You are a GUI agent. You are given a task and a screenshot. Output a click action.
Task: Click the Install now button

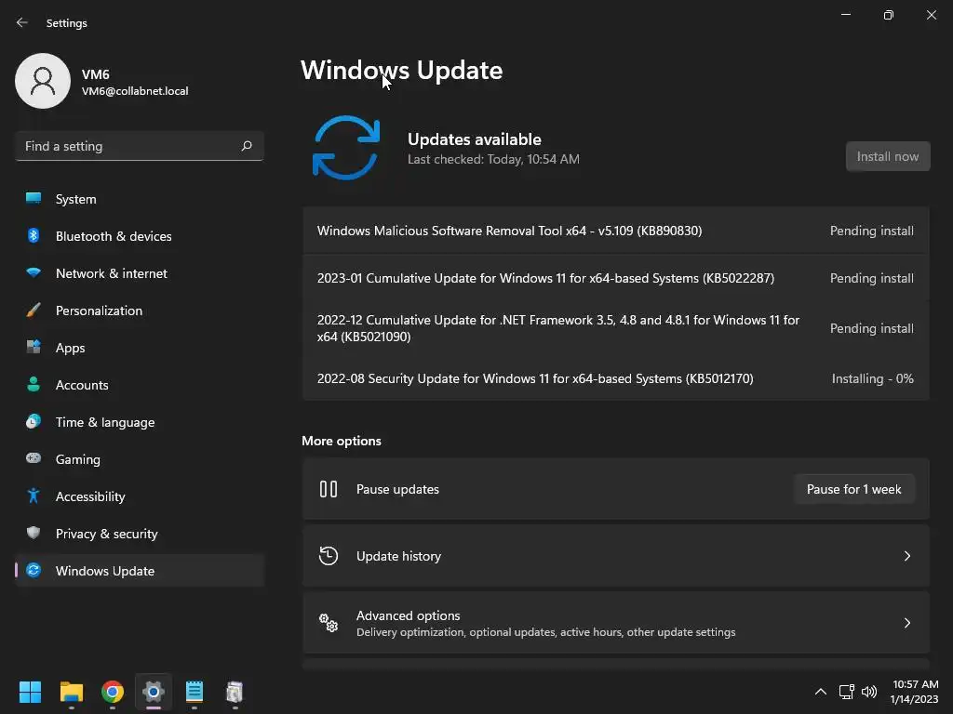(x=887, y=156)
